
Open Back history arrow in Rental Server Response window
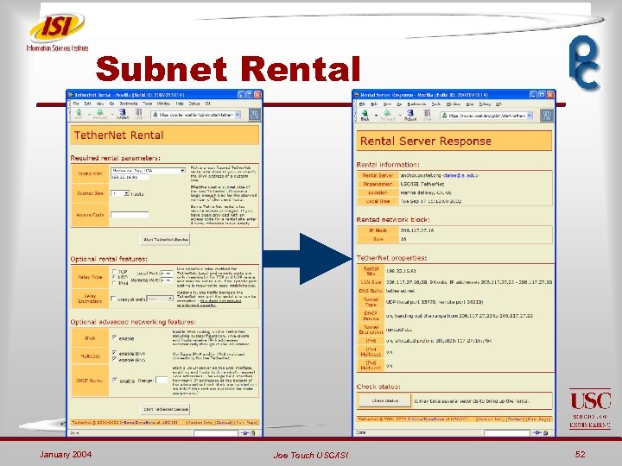point(376,116)
